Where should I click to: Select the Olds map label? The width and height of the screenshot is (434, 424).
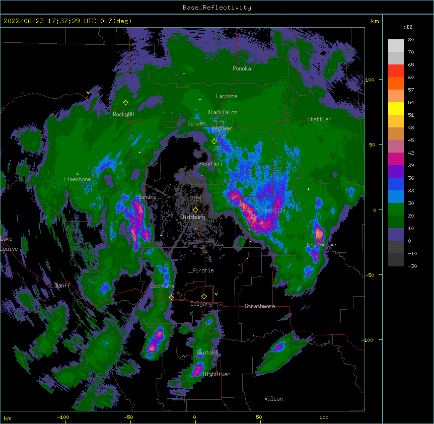point(195,198)
